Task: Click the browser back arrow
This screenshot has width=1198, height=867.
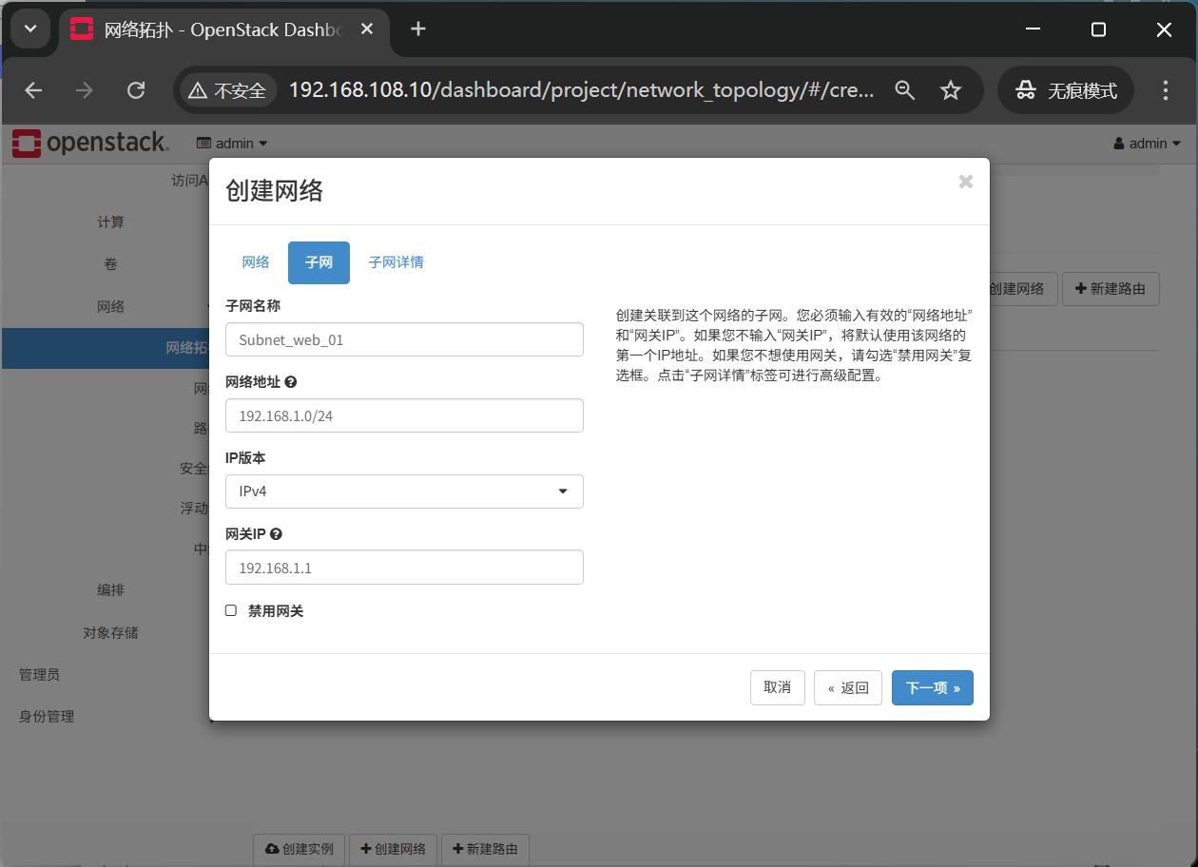Action: tap(33, 90)
